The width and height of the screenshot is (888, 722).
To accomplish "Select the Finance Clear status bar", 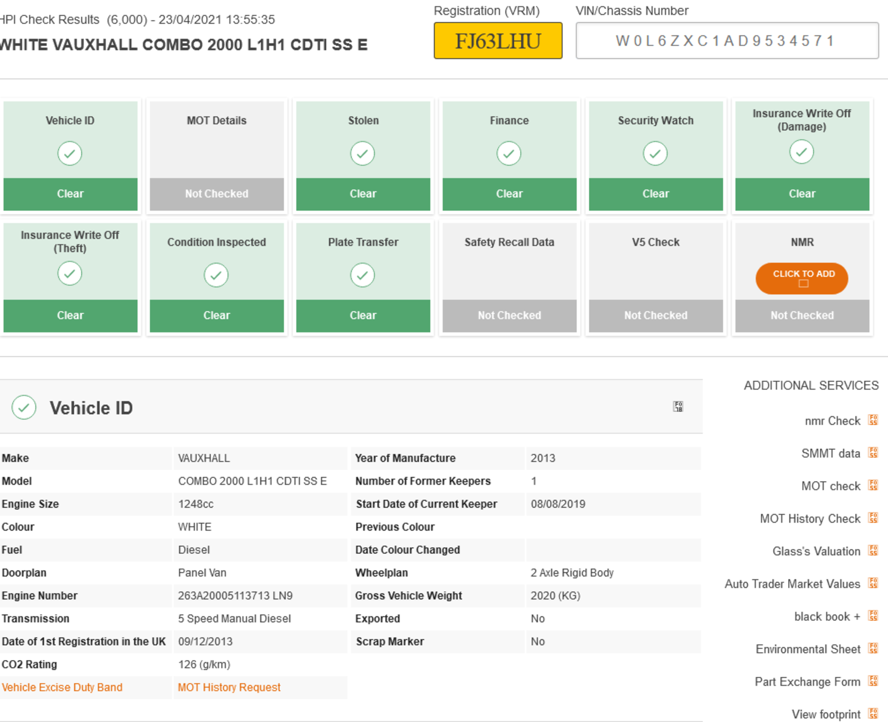I will [x=509, y=194].
